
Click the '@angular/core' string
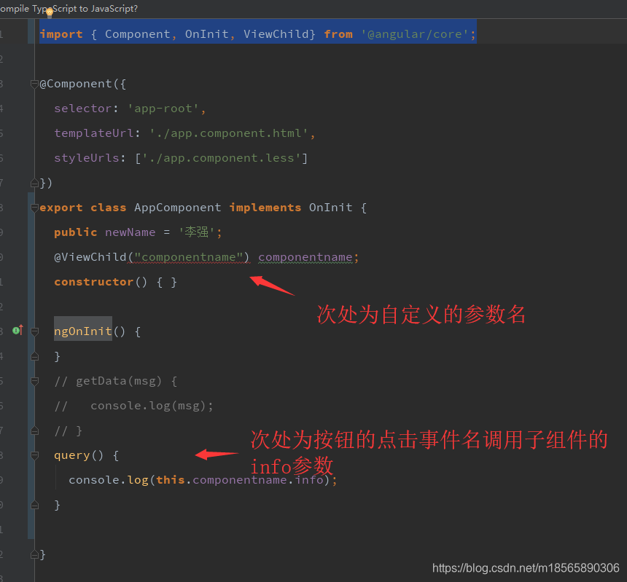[x=415, y=34]
